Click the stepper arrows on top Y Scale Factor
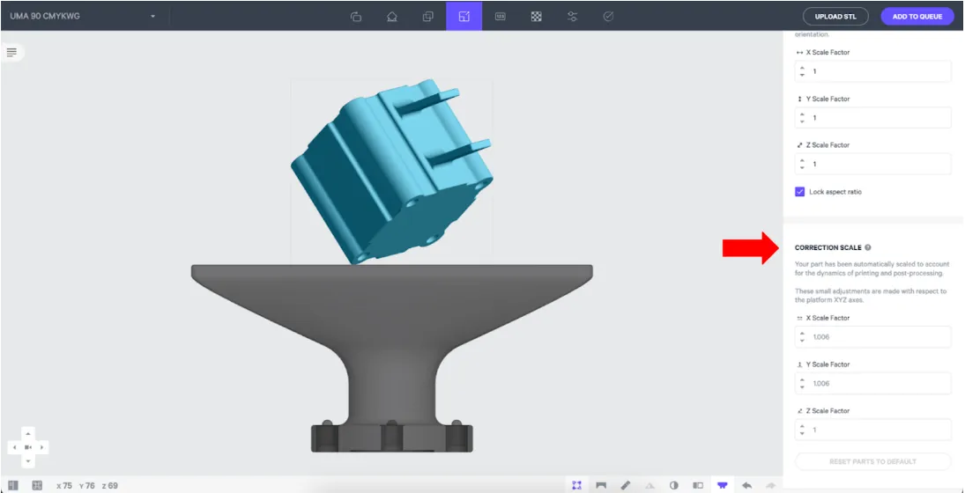The height and width of the screenshot is (493, 965). pos(802,117)
